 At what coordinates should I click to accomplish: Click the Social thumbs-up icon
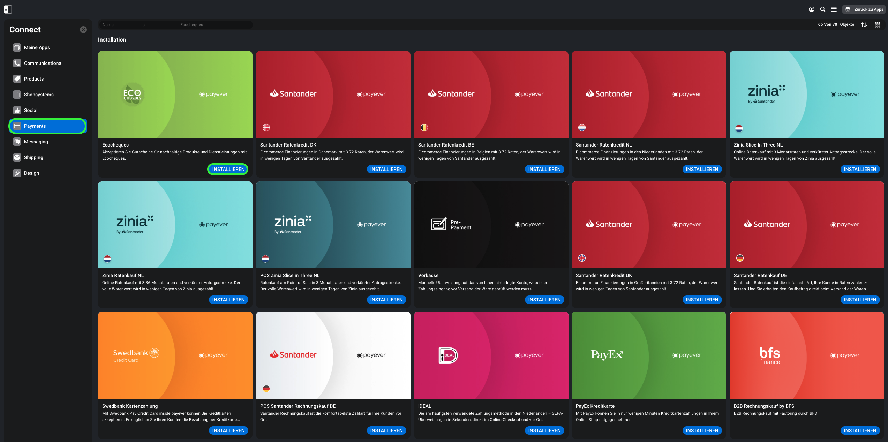[x=17, y=110]
